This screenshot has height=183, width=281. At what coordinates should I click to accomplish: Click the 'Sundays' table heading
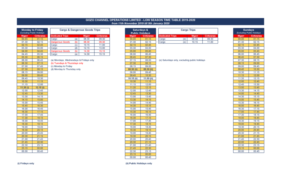tap(249, 30)
